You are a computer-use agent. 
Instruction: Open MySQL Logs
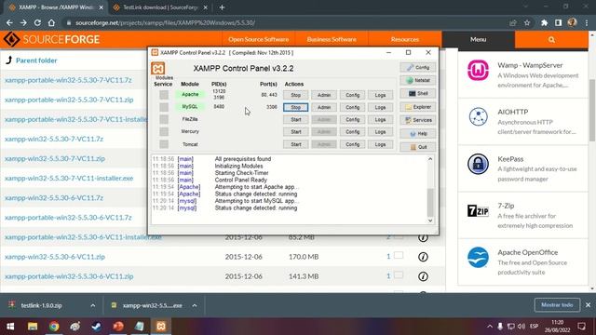point(380,108)
